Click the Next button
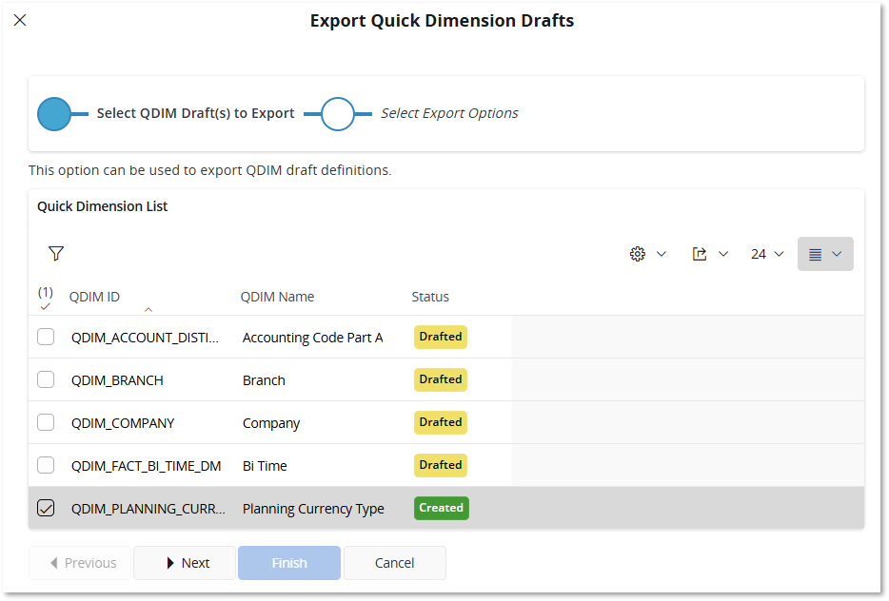This screenshot has width=889, height=601. click(x=185, y=563)
